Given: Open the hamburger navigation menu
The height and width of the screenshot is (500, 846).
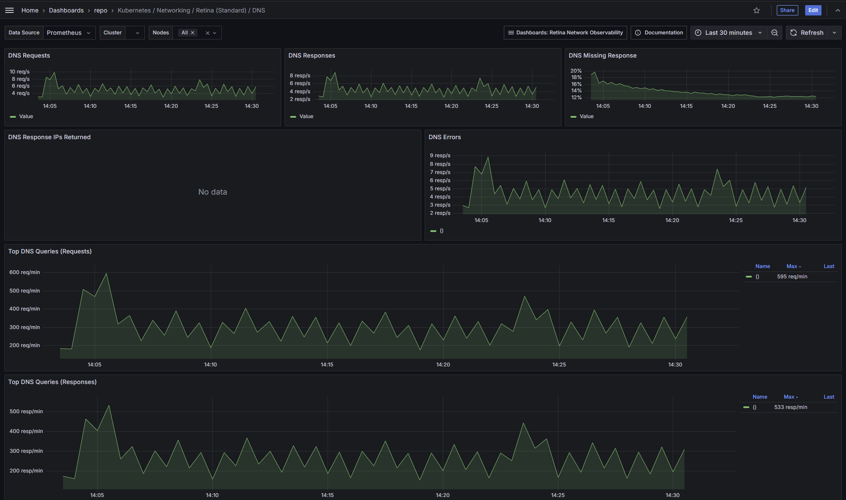Looking at the screenshot, I should pyautogui.click(x=9, y=10).
